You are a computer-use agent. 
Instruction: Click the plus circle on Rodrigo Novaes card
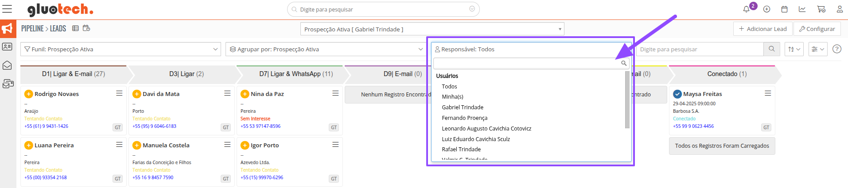pos(29,94)
